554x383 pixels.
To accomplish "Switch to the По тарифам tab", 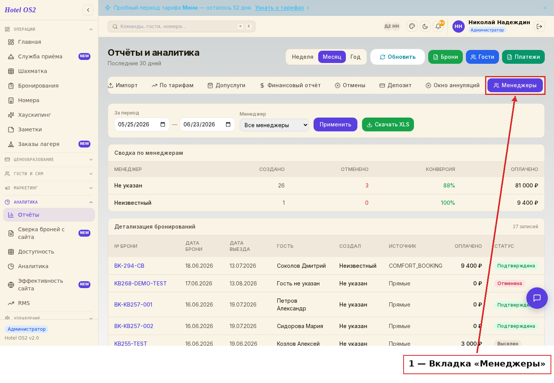I will (173, 85).
